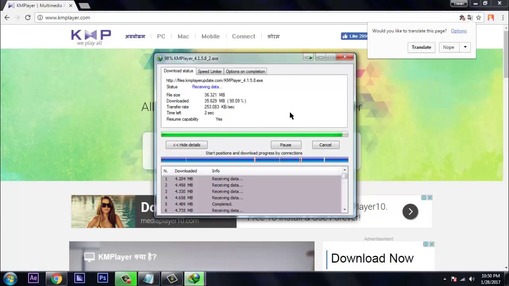Click the फ़ोरम menu item

click(274, 36)
